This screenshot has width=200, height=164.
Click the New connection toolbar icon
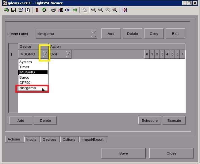click(x=6, y=10)
